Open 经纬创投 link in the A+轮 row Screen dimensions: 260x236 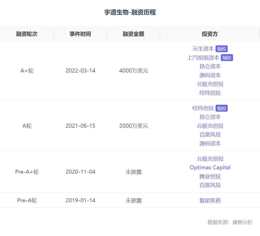click(210, 93)
